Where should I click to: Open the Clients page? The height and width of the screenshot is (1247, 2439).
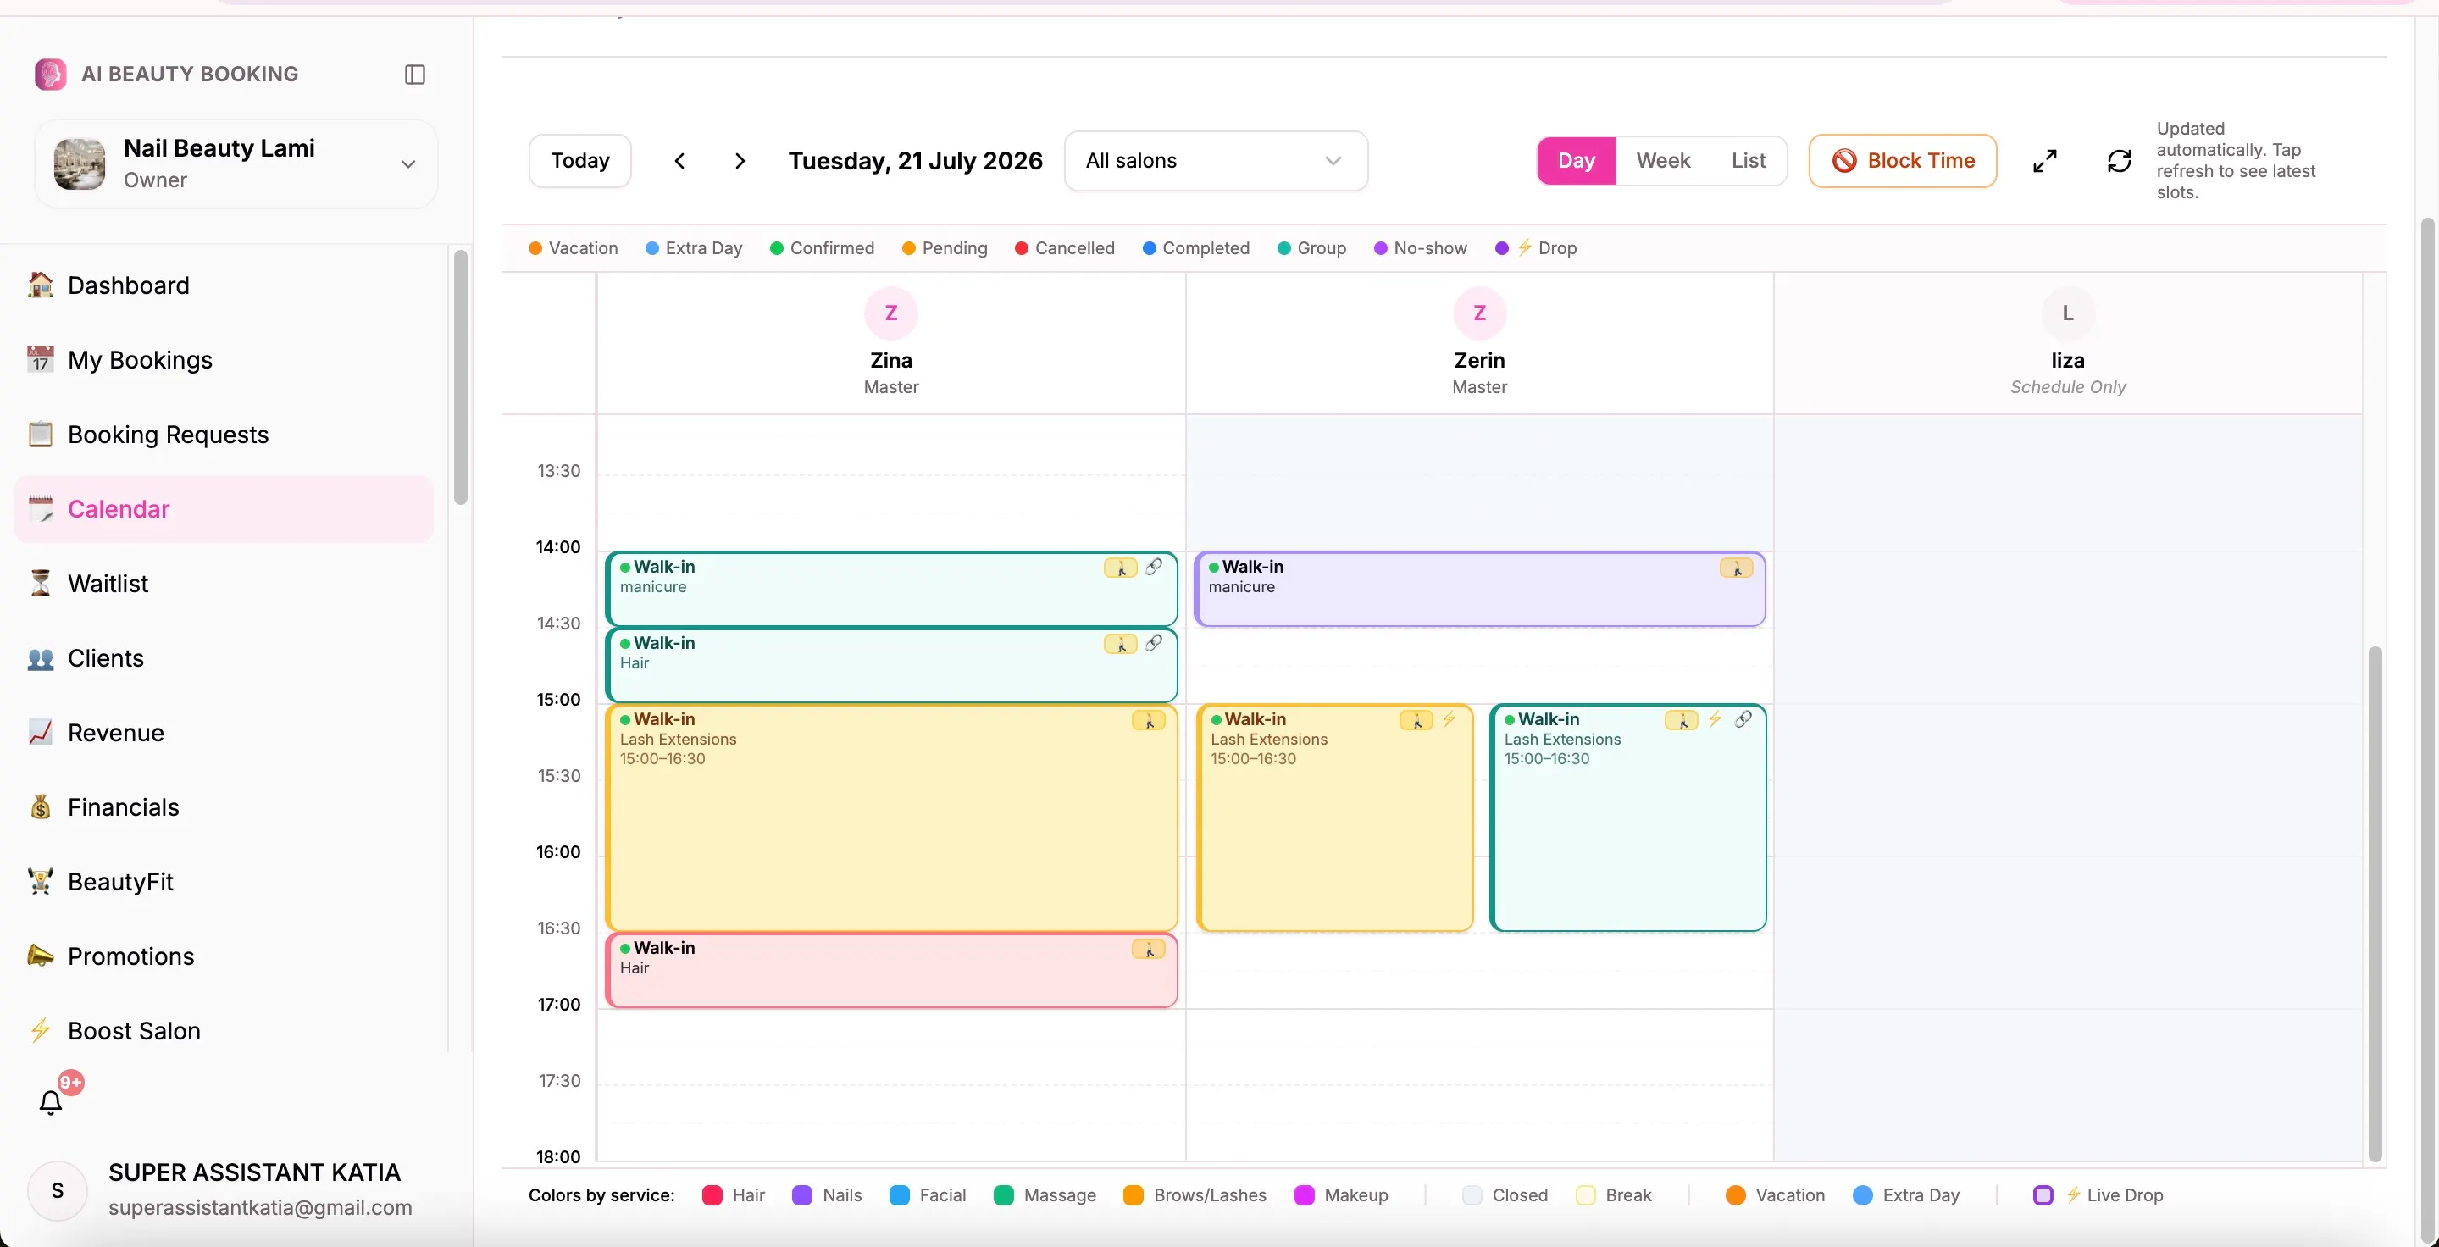point(224,658)
